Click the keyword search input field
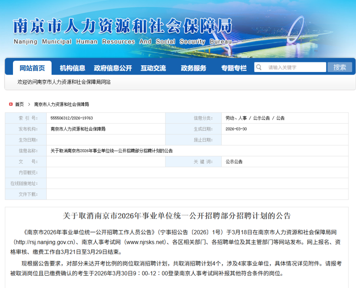The width and height of the screenshot is (356, 288). point(295,67)
